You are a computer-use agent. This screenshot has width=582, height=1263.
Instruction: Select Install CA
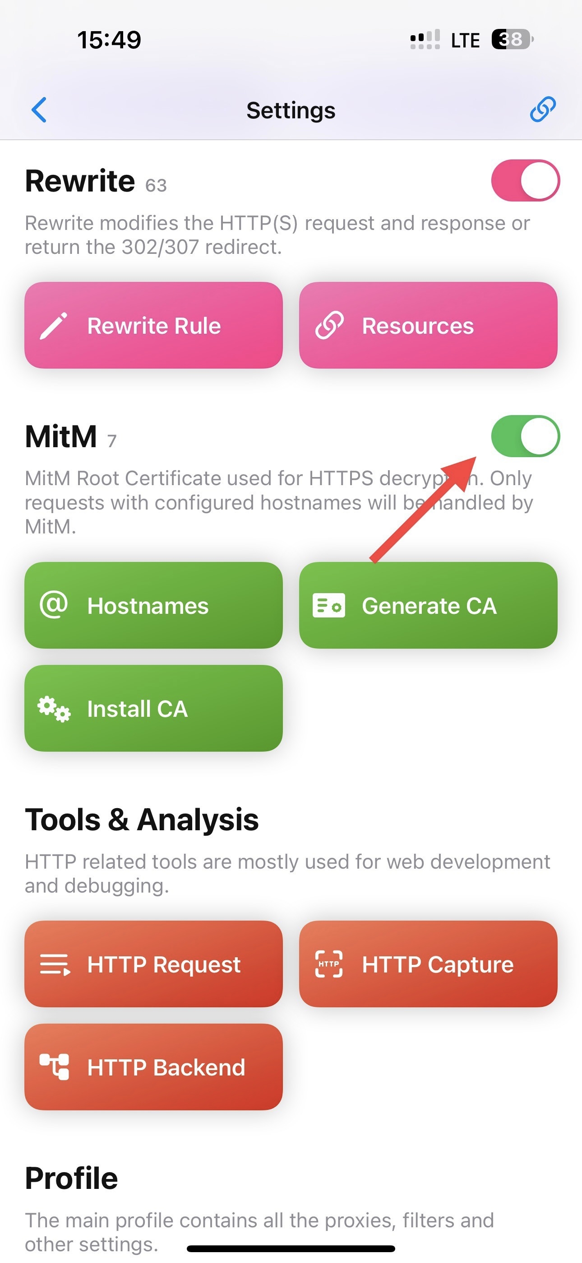click(x=153, y=708)
